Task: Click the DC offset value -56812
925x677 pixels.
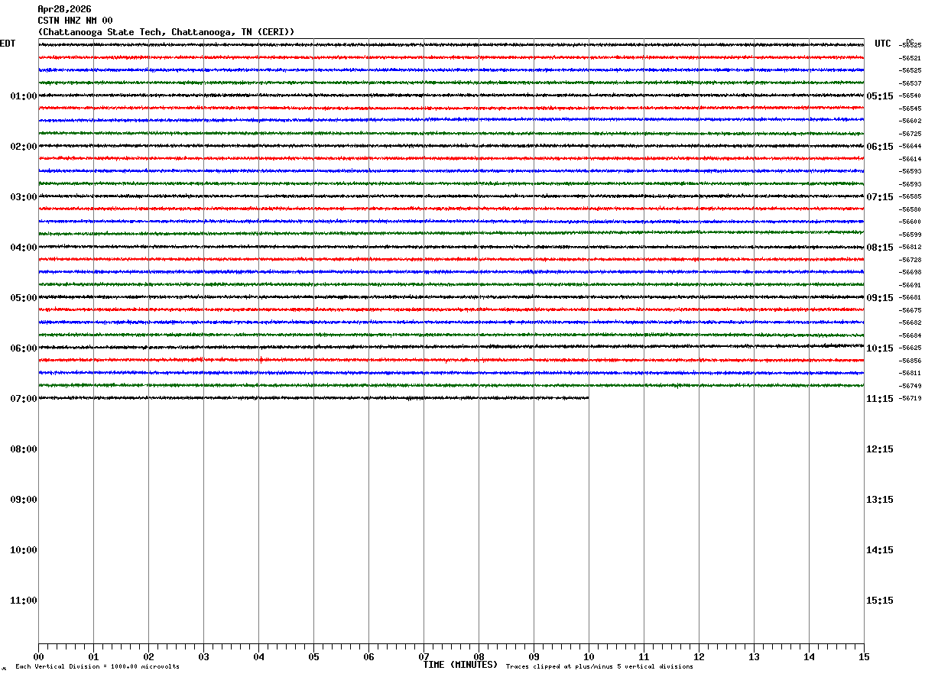Action: coord(910,247)
